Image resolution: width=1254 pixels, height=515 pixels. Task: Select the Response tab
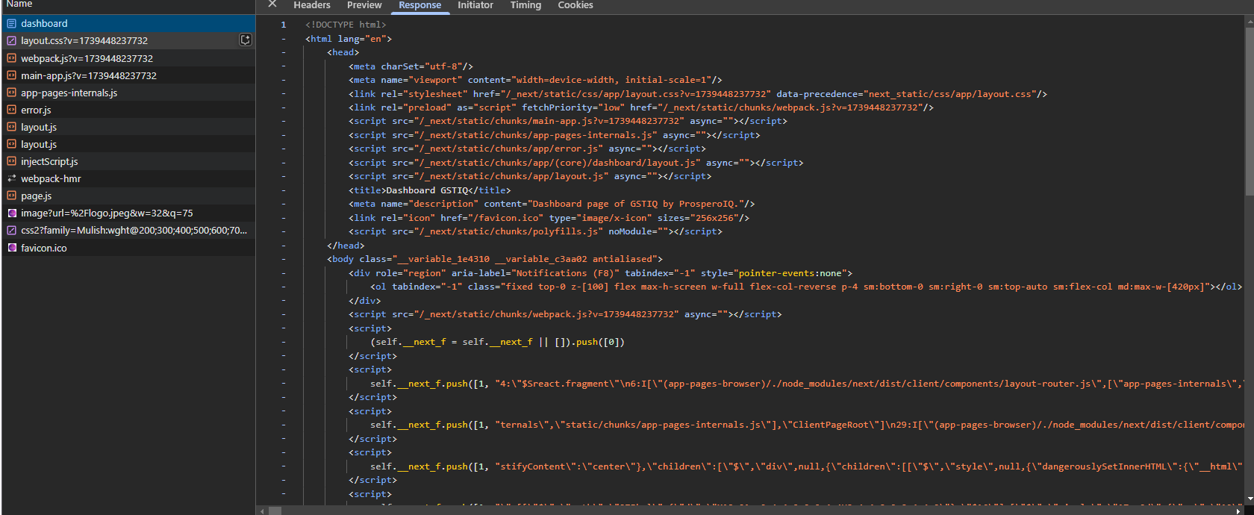(420, 5)
